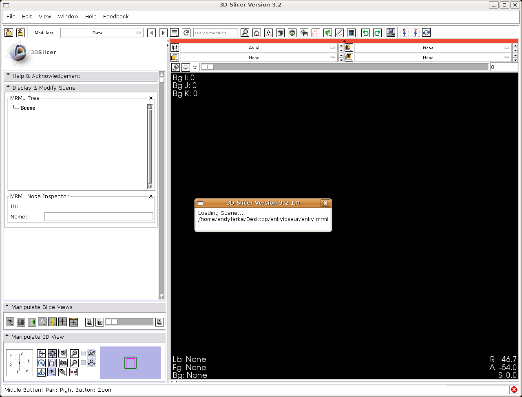
Task: Open the Models module green sphere icon
Action: [x=292, y=33]
